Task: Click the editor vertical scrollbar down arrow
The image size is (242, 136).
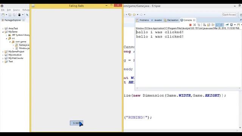Action: (x=240, y=127)
